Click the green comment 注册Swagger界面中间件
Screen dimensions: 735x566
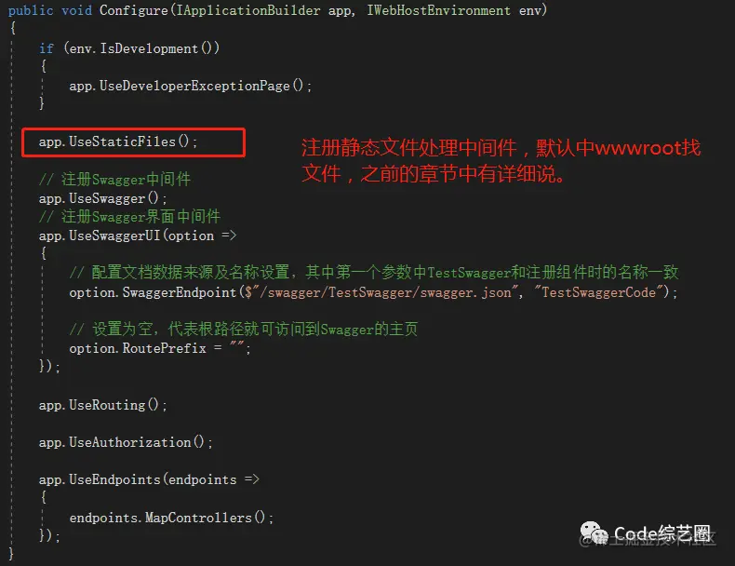[129, 217]
